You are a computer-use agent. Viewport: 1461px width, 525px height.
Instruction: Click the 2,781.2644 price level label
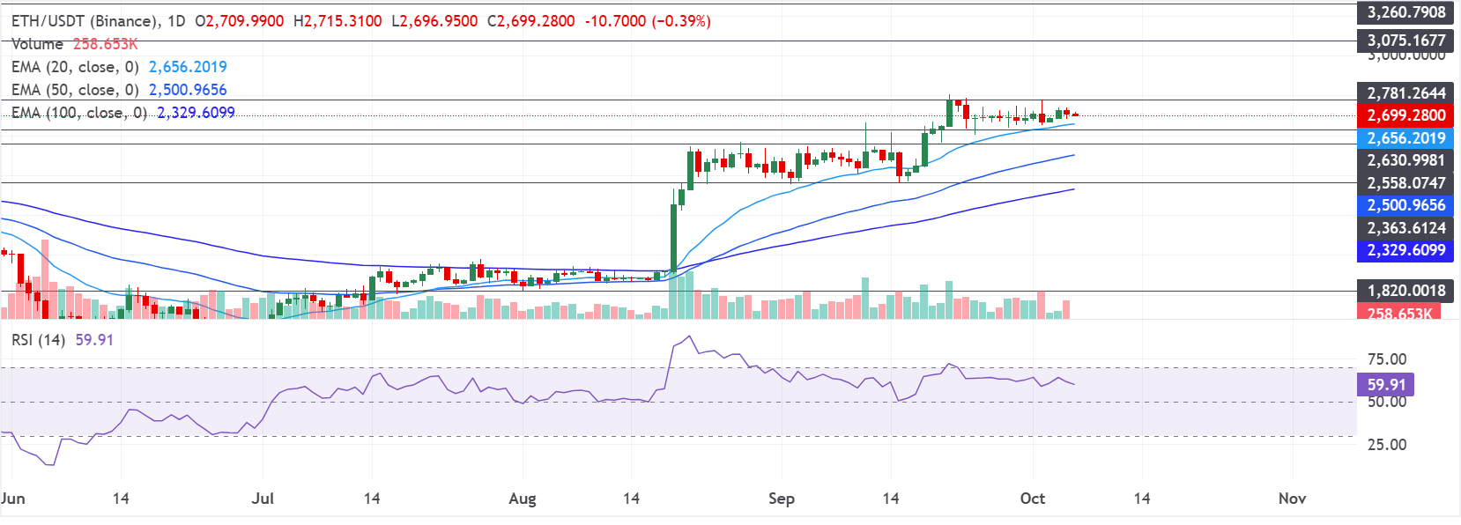click(1406, 93)
